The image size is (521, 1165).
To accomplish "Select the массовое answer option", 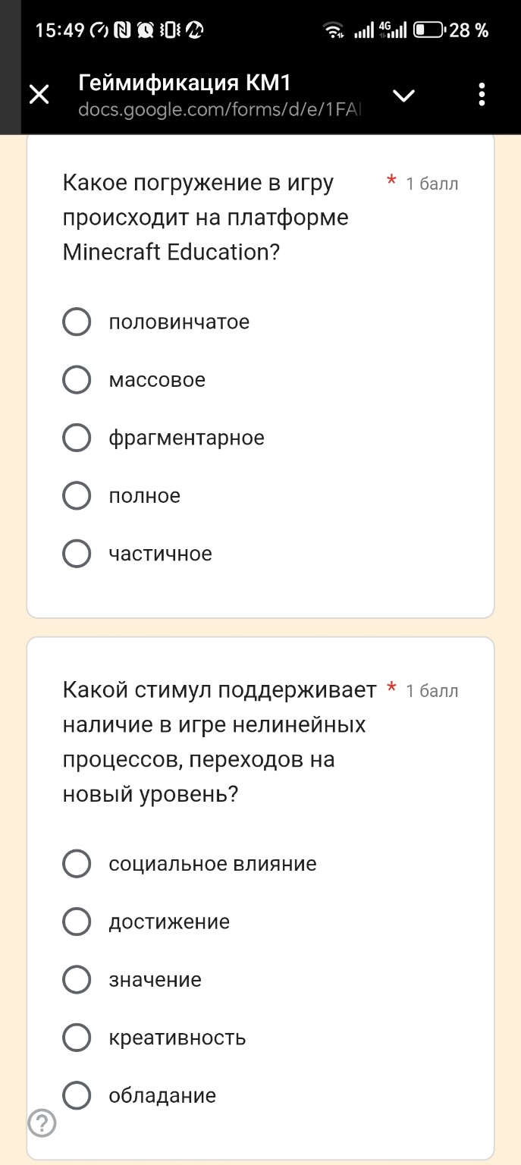I will tap(77, 379).
